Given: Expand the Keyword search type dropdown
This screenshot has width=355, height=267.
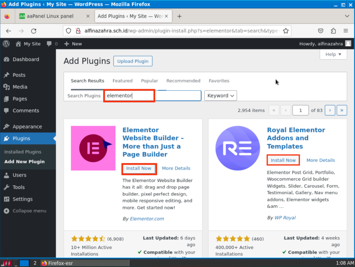Looking at the screenshot, I should click(x=220, y=96).
